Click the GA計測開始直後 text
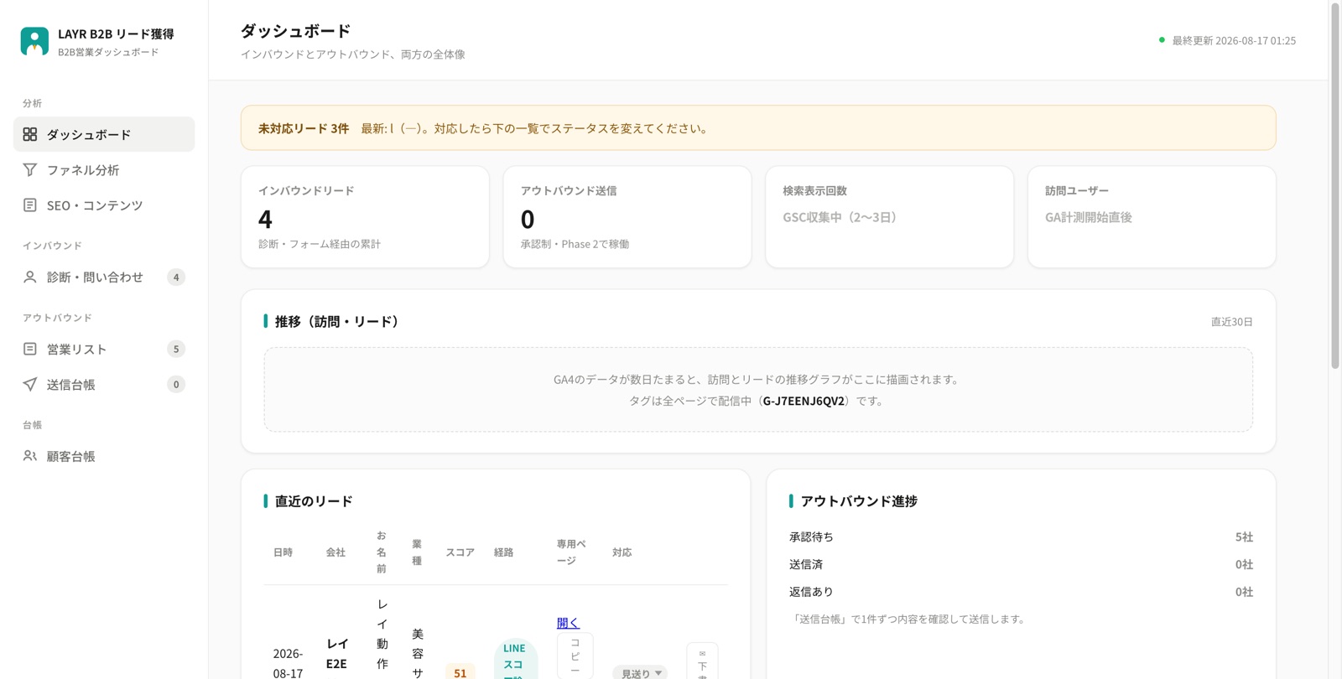Viewport: 1342px width, 679px height. click(1089, 217)
